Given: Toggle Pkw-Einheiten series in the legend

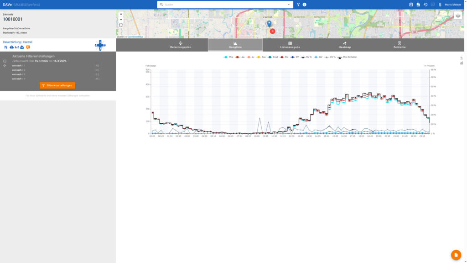Looking at the screenshot, I should pyautogui.click(x=347, y=57).
